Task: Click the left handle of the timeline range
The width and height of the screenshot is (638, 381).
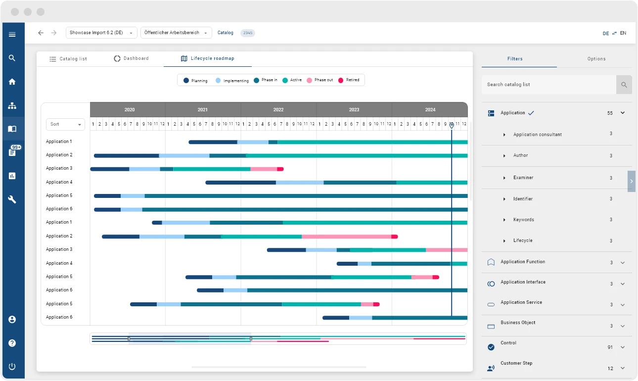Action: pos(129,338)
